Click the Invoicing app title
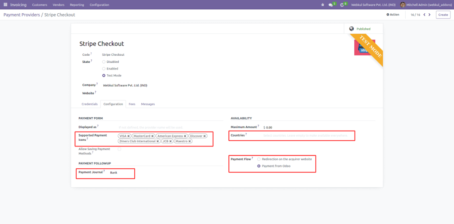This screenshot has height=224, width=454. 18,5
